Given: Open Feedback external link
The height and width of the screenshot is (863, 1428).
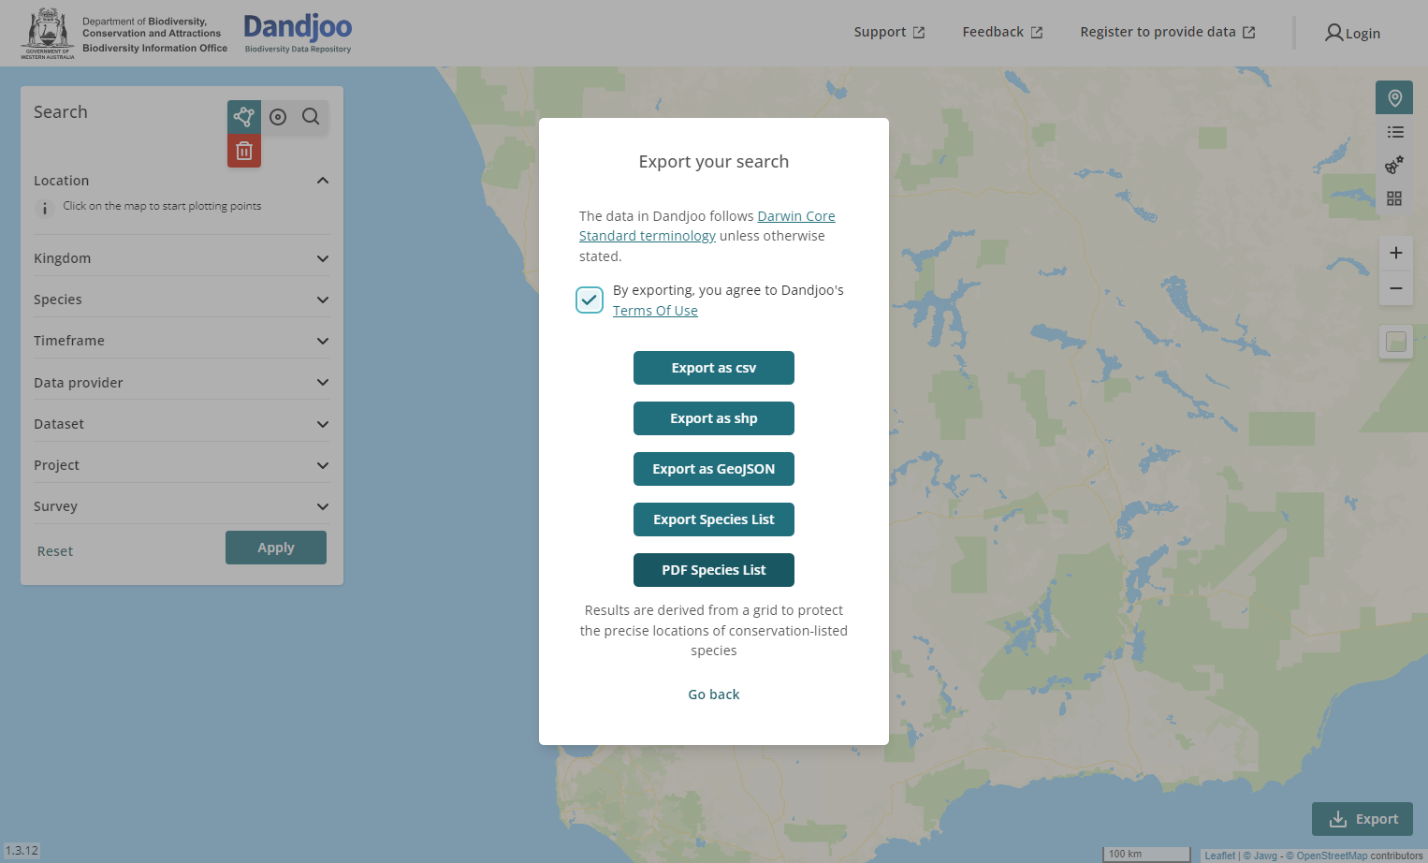Looking at the screenshot, I should (x=1002, y=32).
